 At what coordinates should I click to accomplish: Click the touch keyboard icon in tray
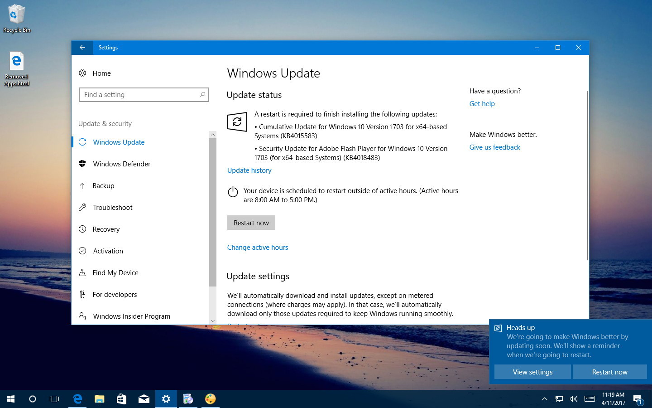point(590,399)
